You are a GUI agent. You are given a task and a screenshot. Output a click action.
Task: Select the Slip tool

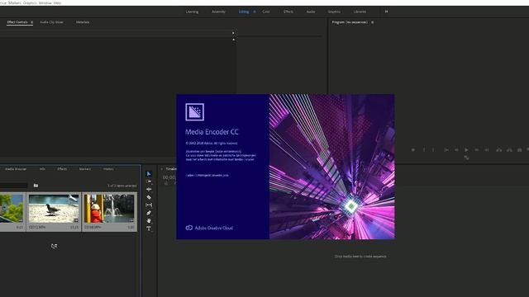pyautogui.click(x=149, y=205)
